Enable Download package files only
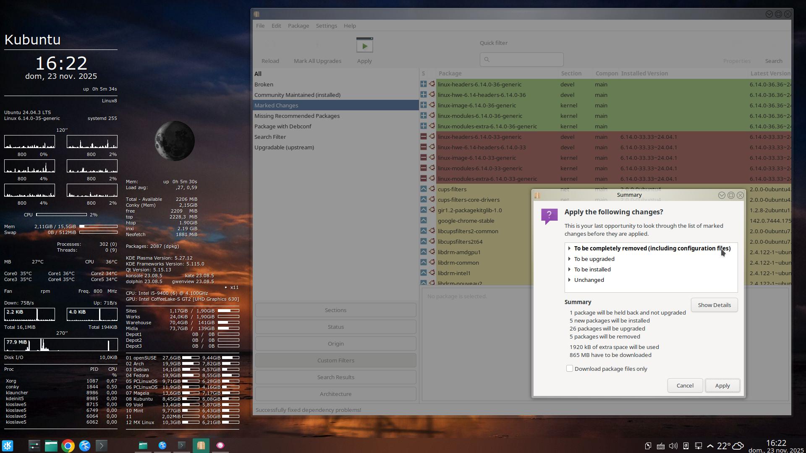 click(569, 369)
